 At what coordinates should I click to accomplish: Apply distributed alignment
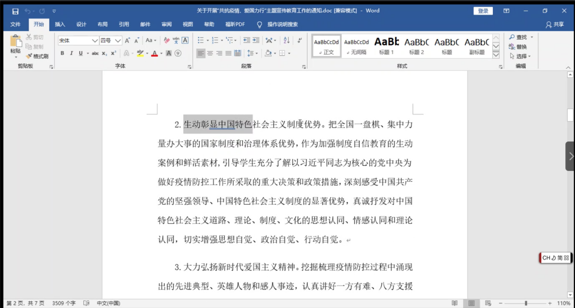238,53
